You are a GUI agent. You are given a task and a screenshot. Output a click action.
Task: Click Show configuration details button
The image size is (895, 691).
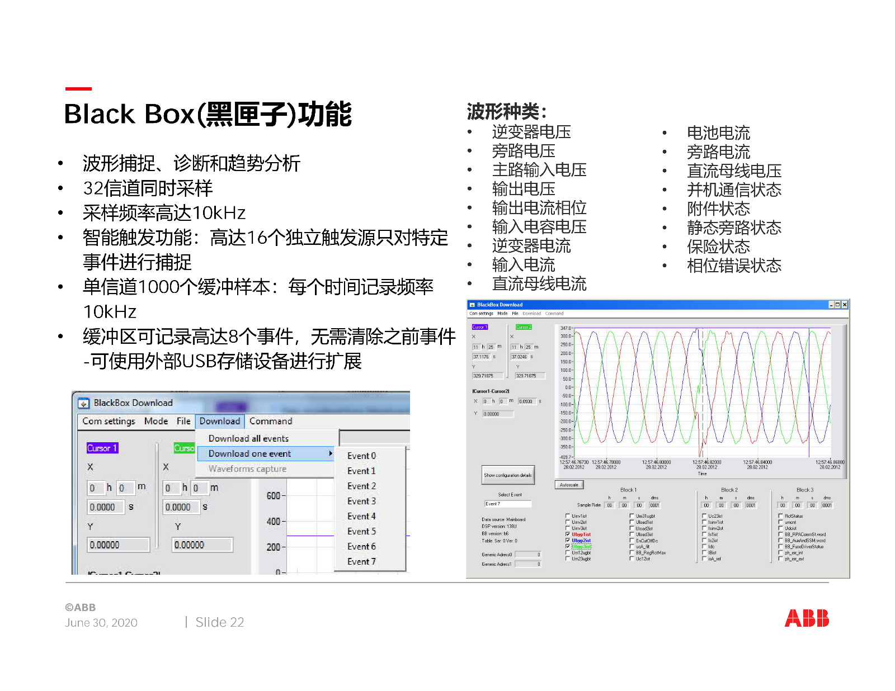pos(508,475)
